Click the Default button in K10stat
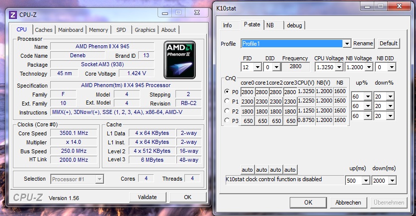Image resolution: width=416 pixels, height=216 pixels. tap(388, 44)
